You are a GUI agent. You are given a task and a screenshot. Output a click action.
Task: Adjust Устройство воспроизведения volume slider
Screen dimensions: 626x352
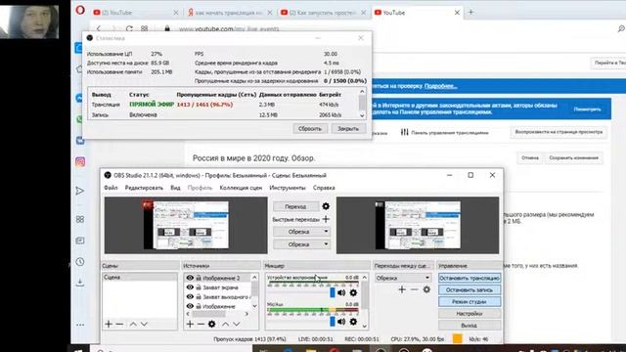click(333, 293)
